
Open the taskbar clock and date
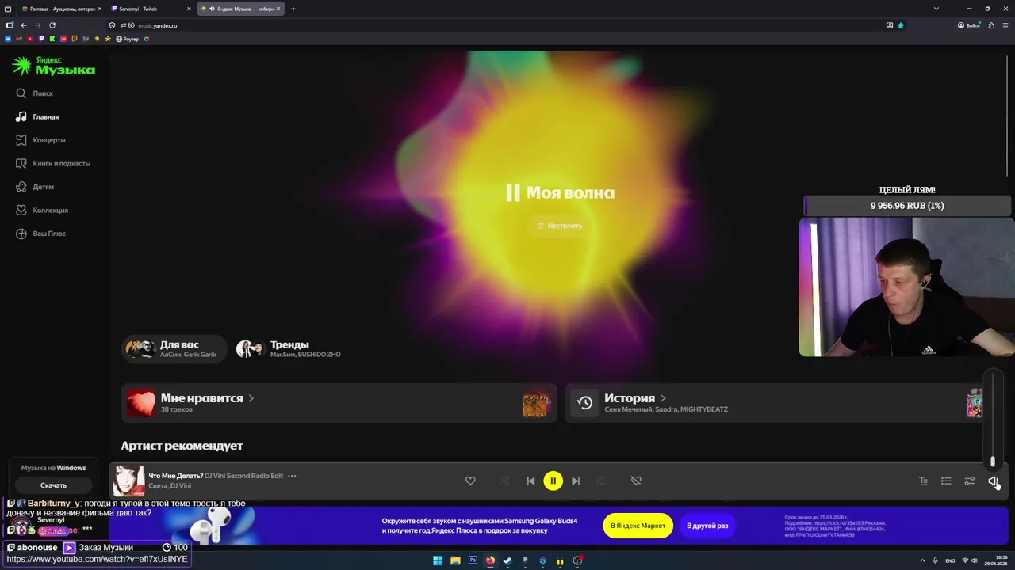pyautogui.click(x=996, y=560)
